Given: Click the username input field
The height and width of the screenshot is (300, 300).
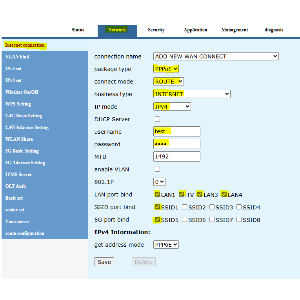Looking at the screenshot, I should 176,131.
